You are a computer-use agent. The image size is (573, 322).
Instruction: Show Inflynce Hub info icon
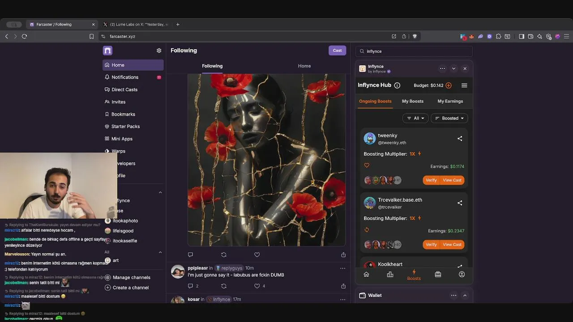coord(397,85)
